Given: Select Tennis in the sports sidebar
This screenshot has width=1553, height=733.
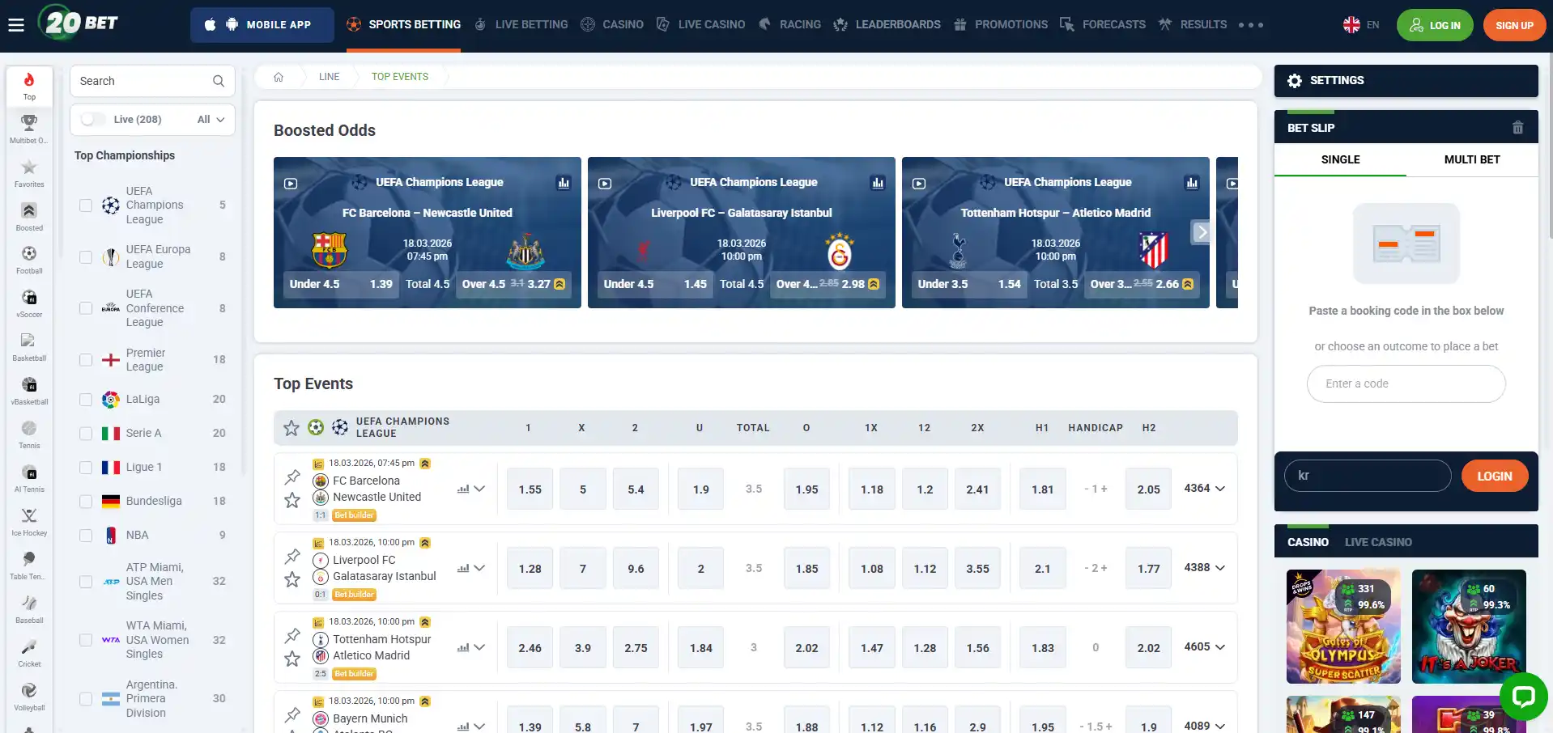Looking at the screenshot, I should (x=29, y=434).
